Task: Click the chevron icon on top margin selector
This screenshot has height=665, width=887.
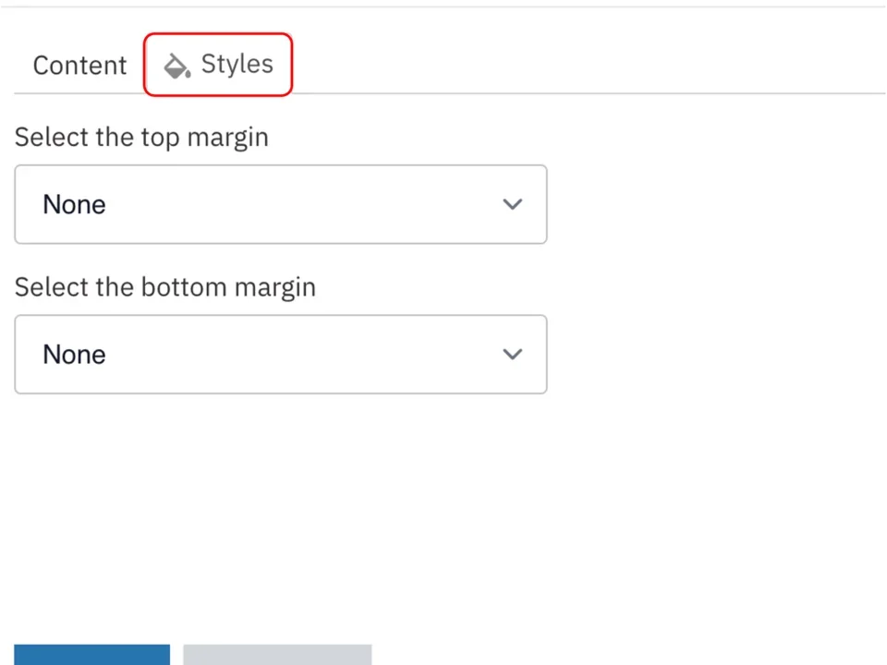Action: coord(512,204)
